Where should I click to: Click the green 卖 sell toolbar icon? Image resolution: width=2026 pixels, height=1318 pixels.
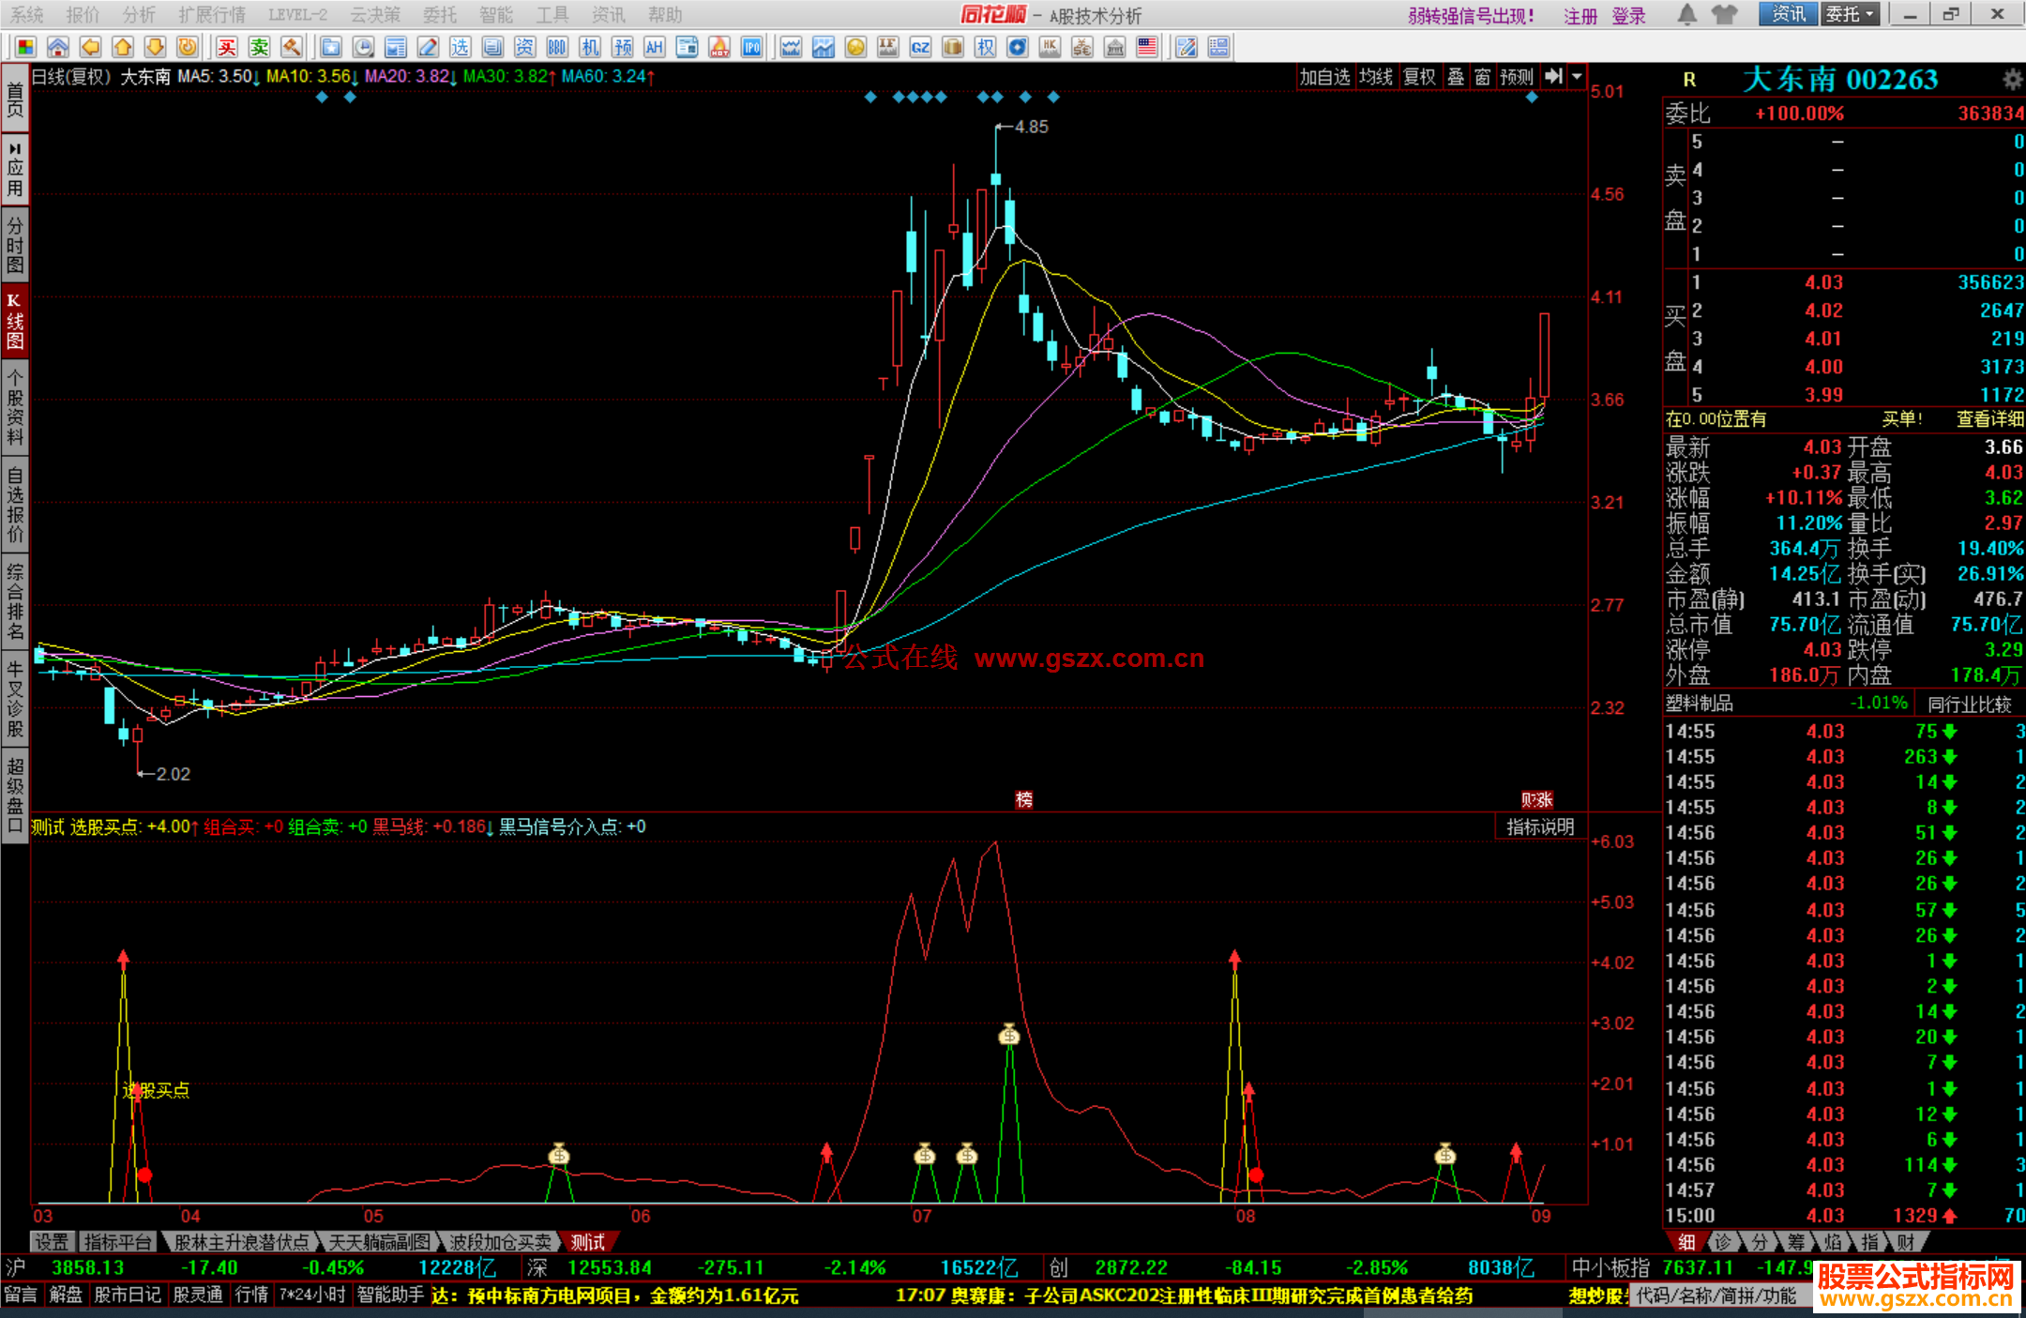(x=259, y=48)
